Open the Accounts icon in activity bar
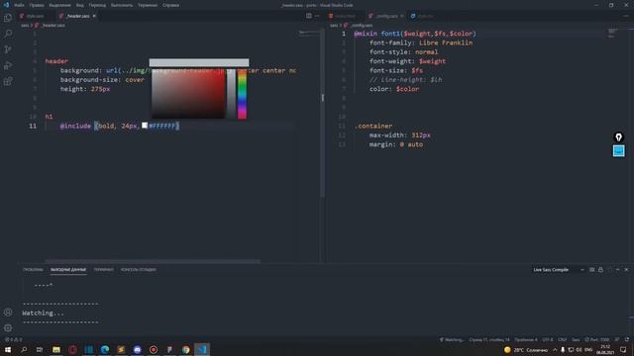 [8, 312]
